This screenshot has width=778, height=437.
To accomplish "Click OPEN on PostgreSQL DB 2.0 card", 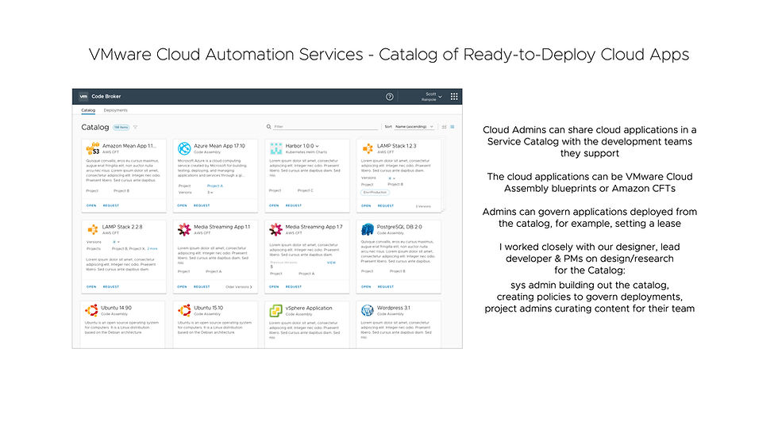I will click(366, 287).
